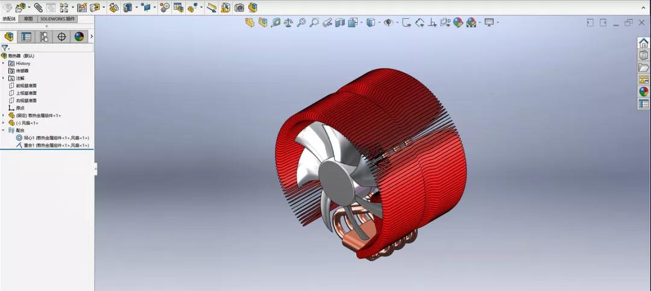Switch to the 草图 tab

28,19
